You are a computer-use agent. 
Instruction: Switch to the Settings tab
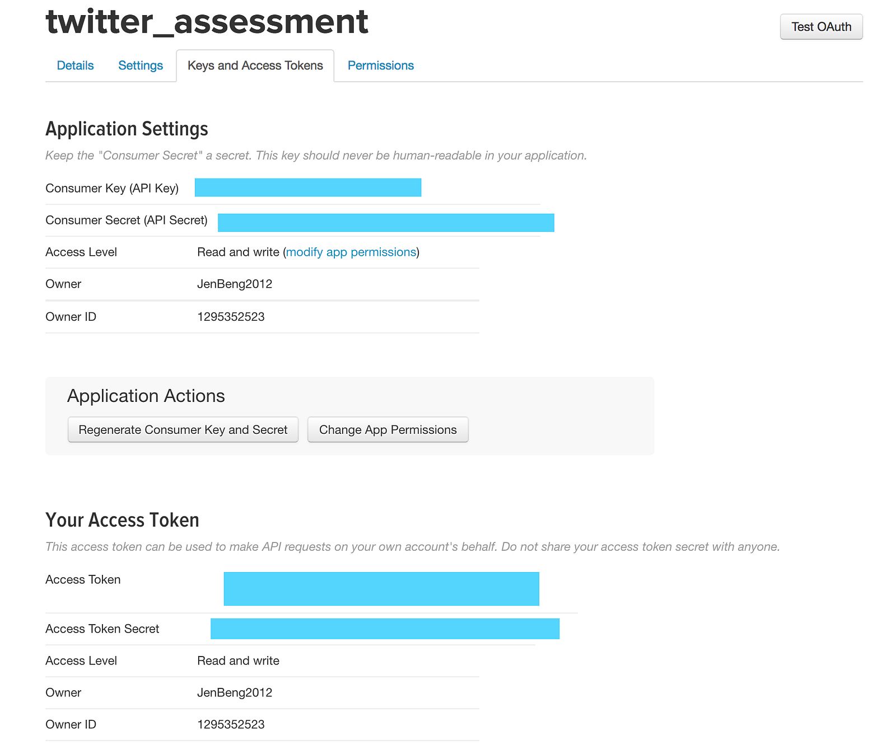141,65
